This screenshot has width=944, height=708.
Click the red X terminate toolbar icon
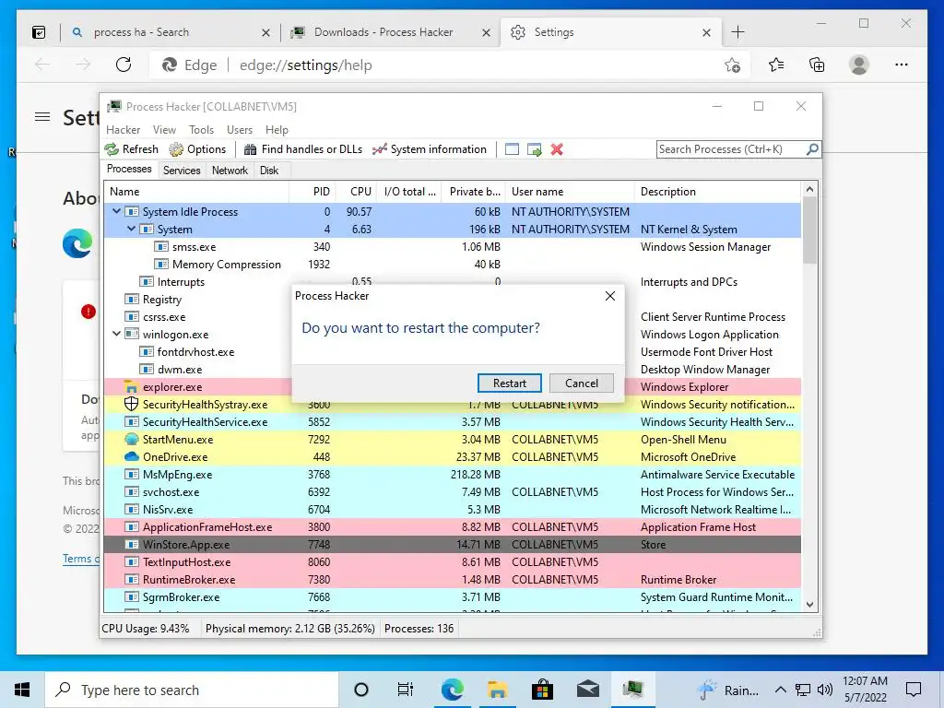coord(557,149)
